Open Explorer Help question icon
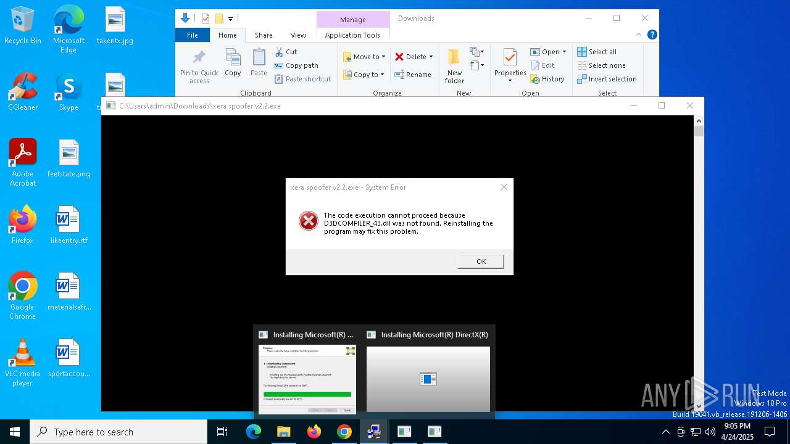Image resolution: width=790 pixels, height=444 pixels. (x=652, y=35)
